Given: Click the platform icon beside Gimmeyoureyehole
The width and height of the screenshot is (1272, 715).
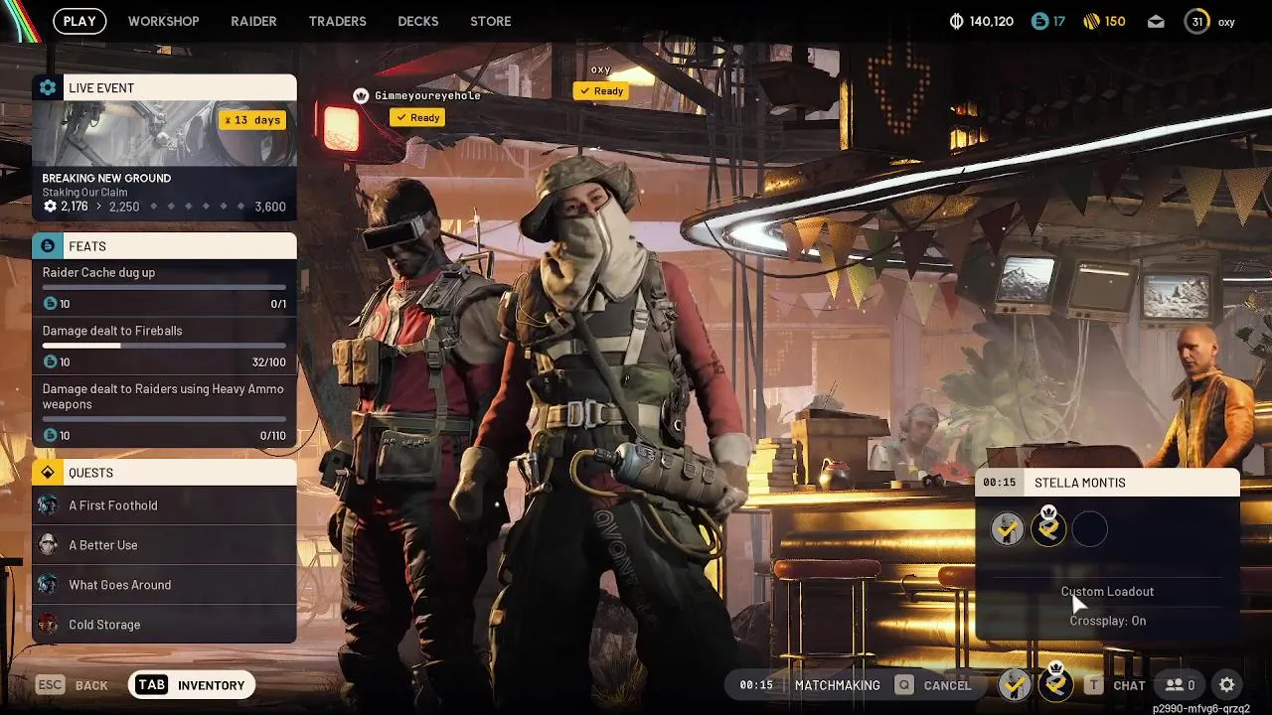Looking at the screenshot, I should click(361, 95).
